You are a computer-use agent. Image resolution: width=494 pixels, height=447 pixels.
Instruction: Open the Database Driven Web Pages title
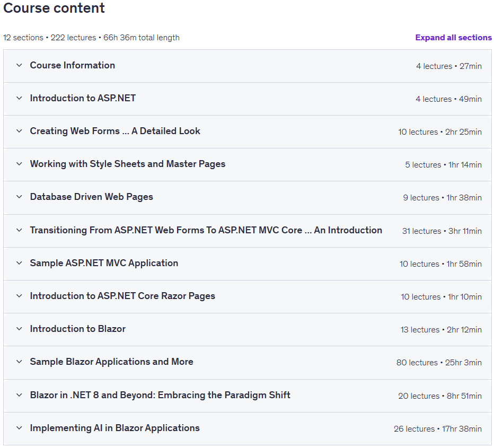(x=91, y=197)
